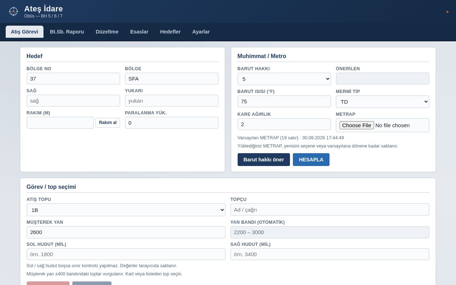Open the Atış Topu selector

tap(126, 210)
